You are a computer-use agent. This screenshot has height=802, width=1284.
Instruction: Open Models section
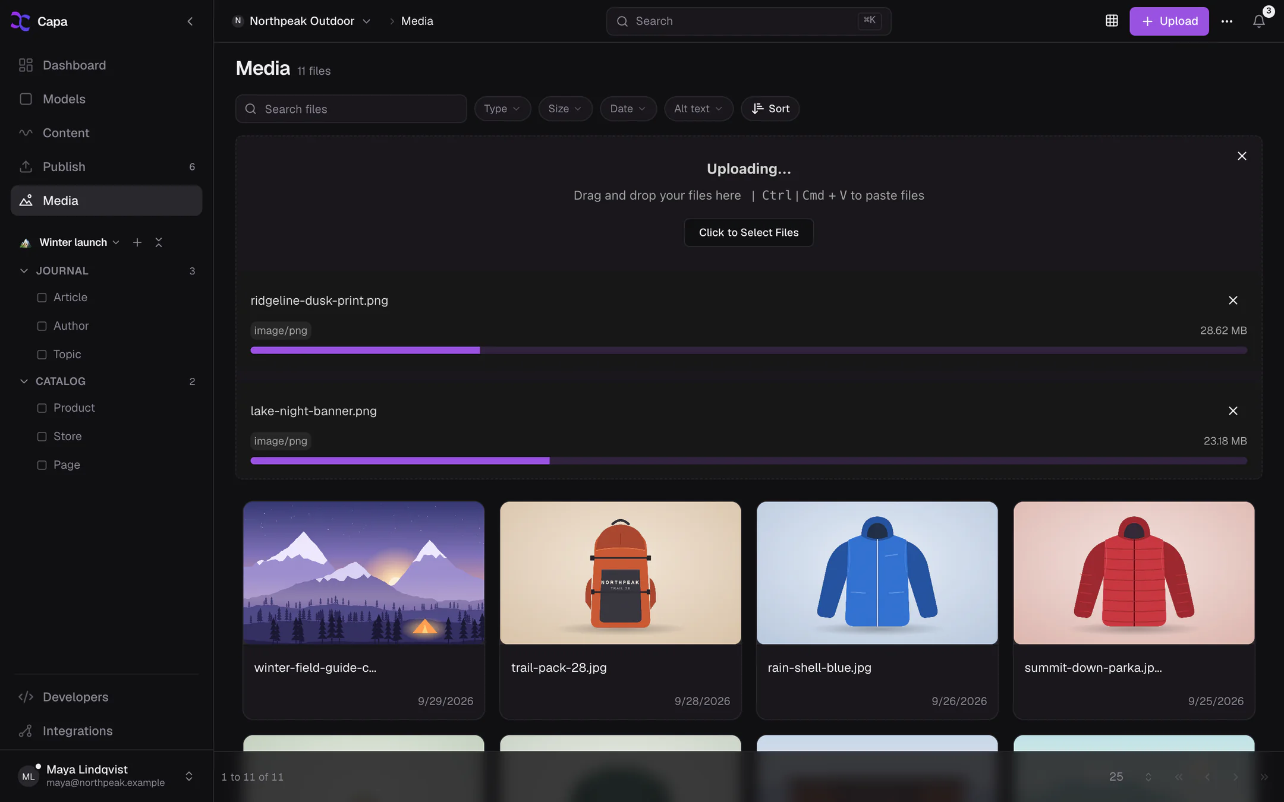click(x=106, y=99)
